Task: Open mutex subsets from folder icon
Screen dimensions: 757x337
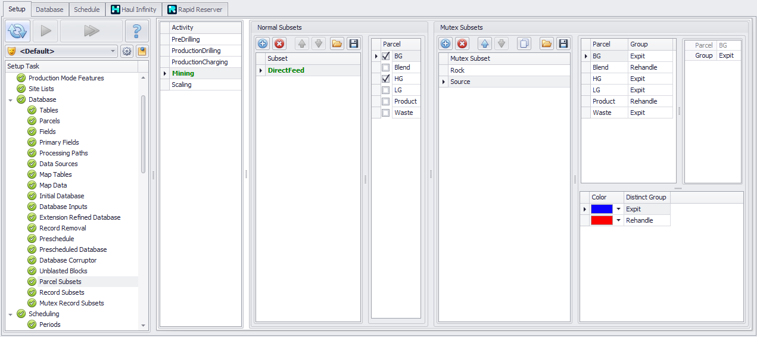Action: click(x=546, y=43)
